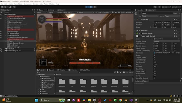The width and height of the screenshot is (182, 103).
Task: Open Visual Studio from the taskbar
Action: pos(131,100)
